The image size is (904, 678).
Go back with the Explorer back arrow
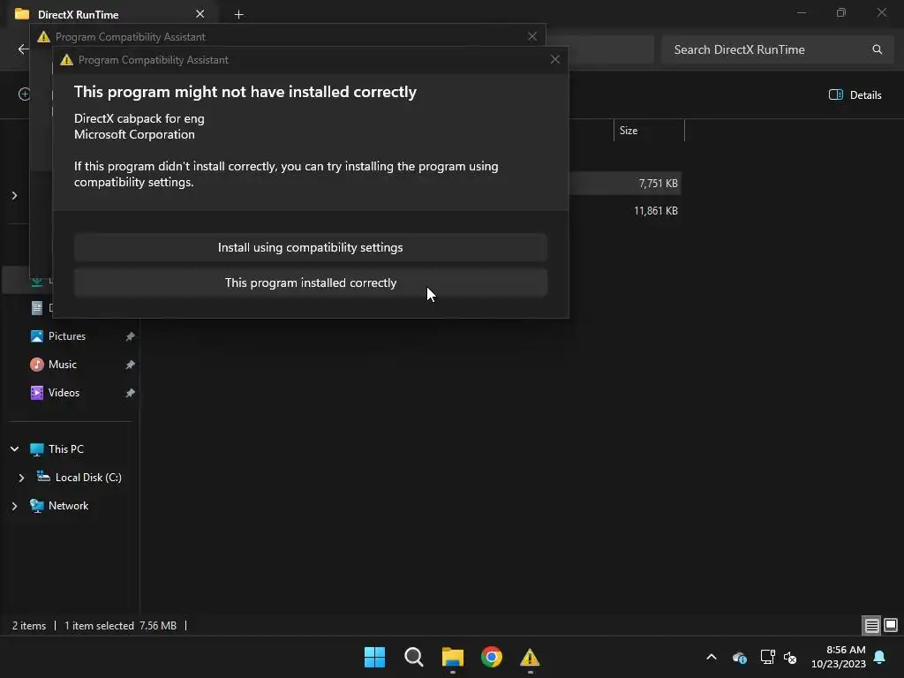23,49
